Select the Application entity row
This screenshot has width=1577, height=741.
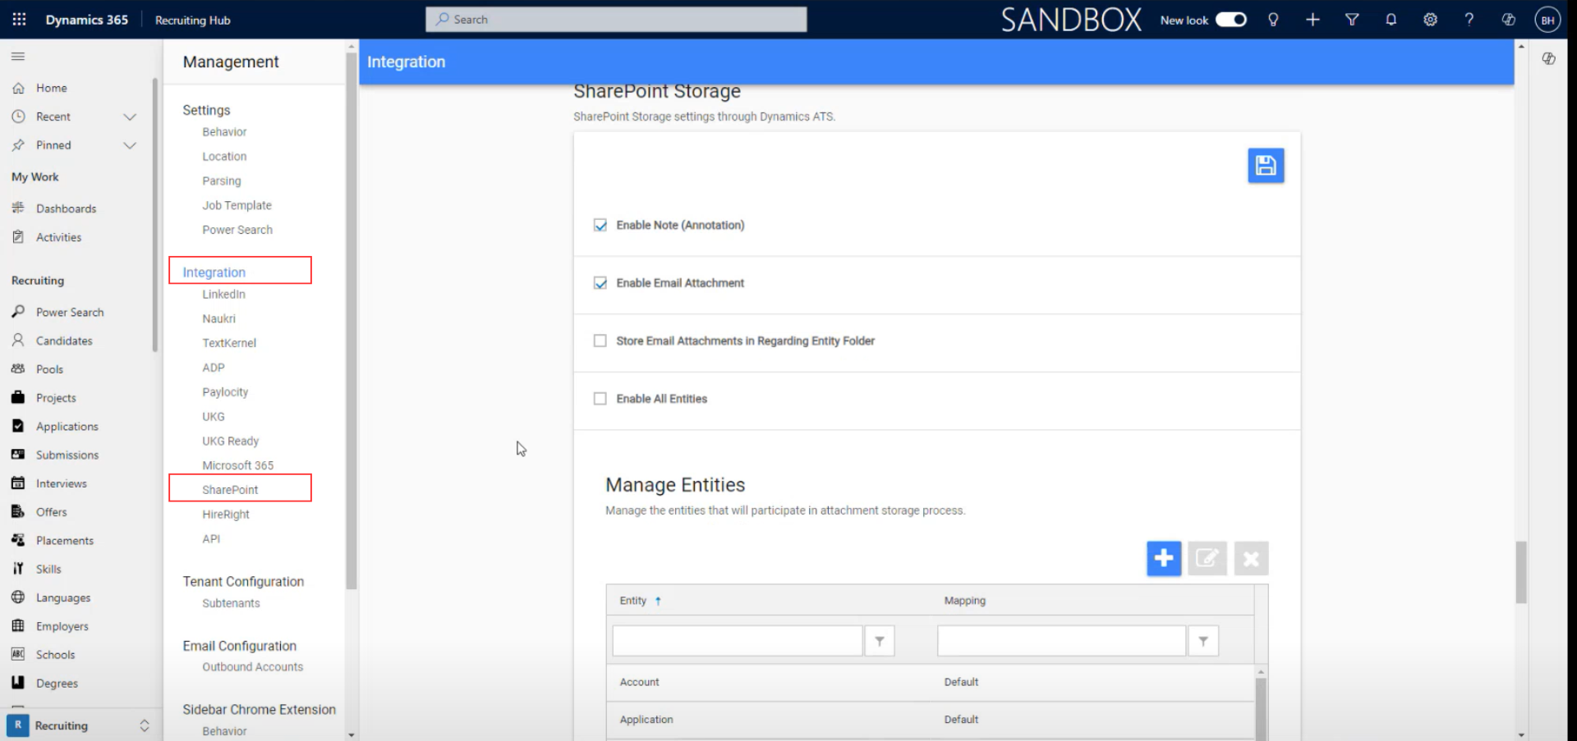click(x=930, y=720)
